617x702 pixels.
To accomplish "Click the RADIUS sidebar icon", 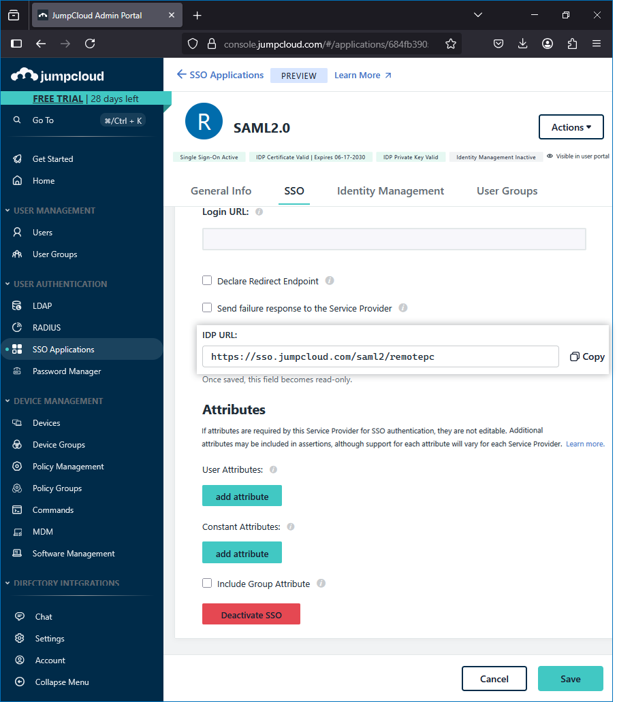I will [18, 328].
